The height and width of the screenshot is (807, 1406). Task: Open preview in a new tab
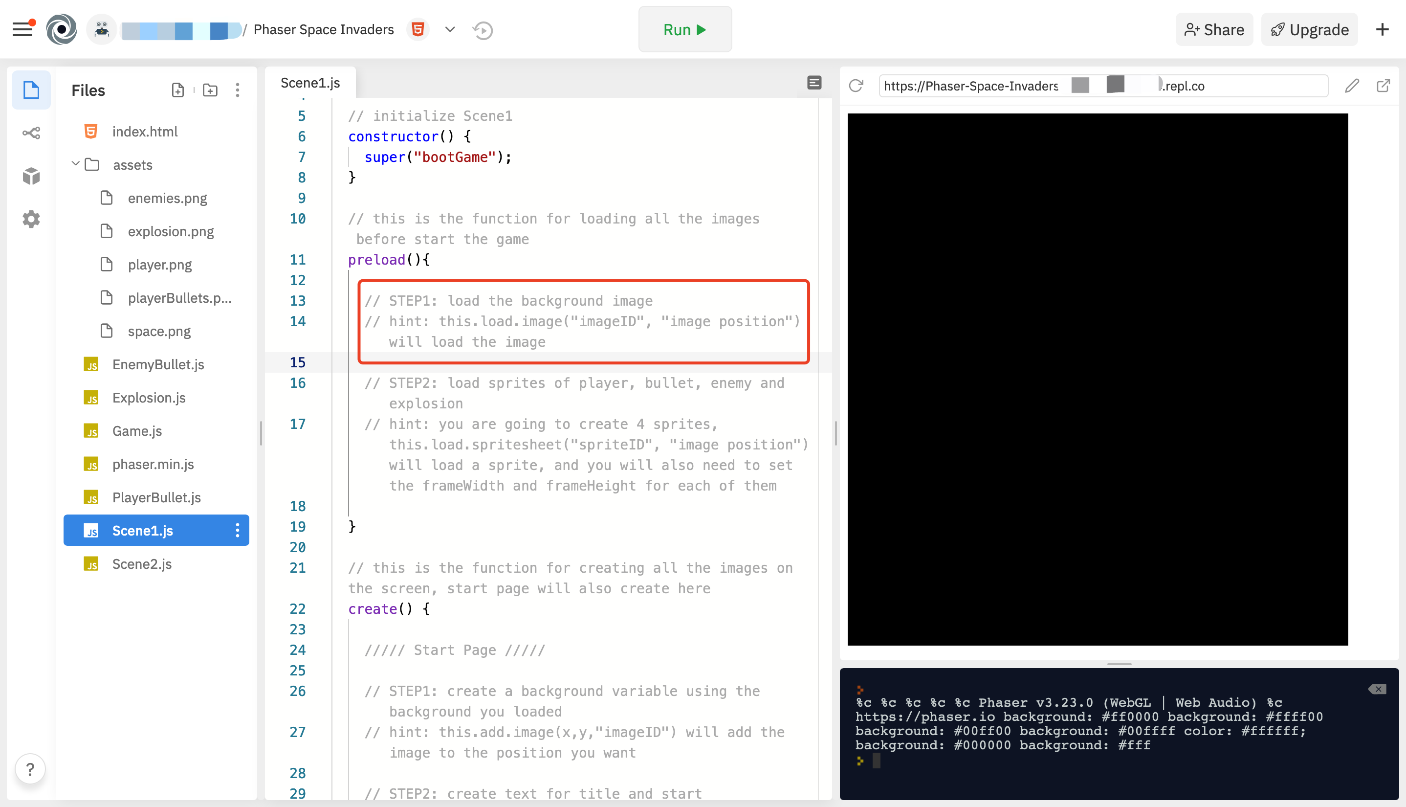1383,86
